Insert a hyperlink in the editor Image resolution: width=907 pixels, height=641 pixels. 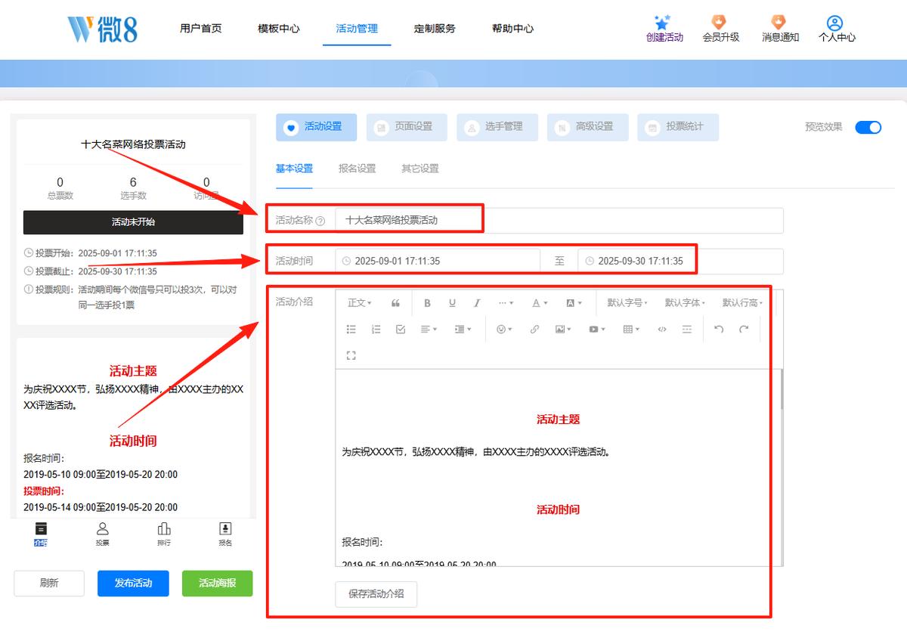click(534, 329)
